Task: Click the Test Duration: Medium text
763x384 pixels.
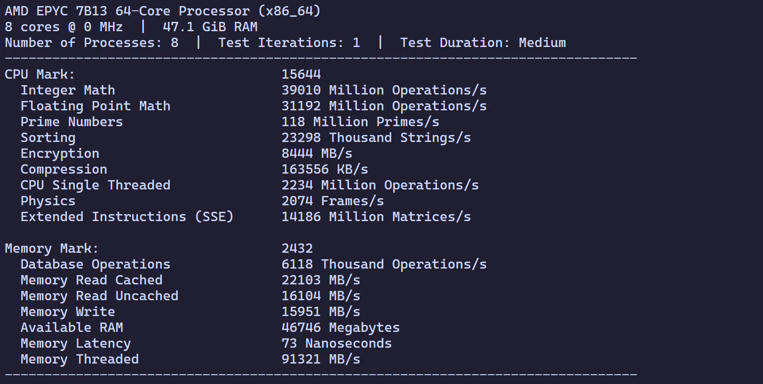Action: click(483, 43)
